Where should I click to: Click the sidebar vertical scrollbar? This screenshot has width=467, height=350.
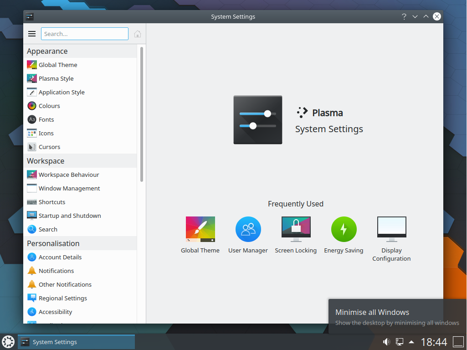click(142, 114)
